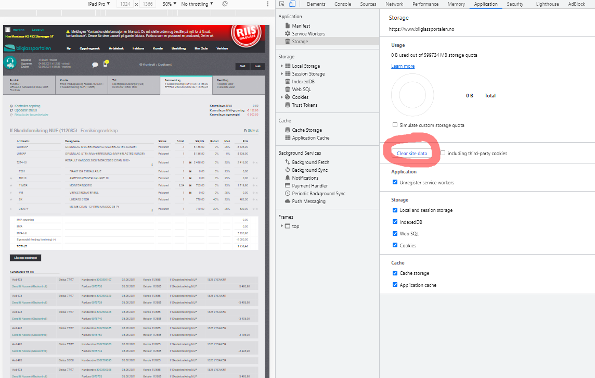Click the Kontroller oppdrag link
Viewport: 595px width, 378px height.
coord(28,106)
